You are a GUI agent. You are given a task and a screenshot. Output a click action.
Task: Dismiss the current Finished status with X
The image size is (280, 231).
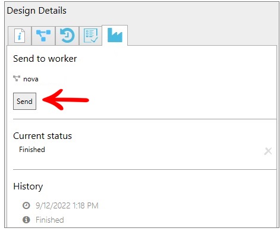click(x=268, y=151)
